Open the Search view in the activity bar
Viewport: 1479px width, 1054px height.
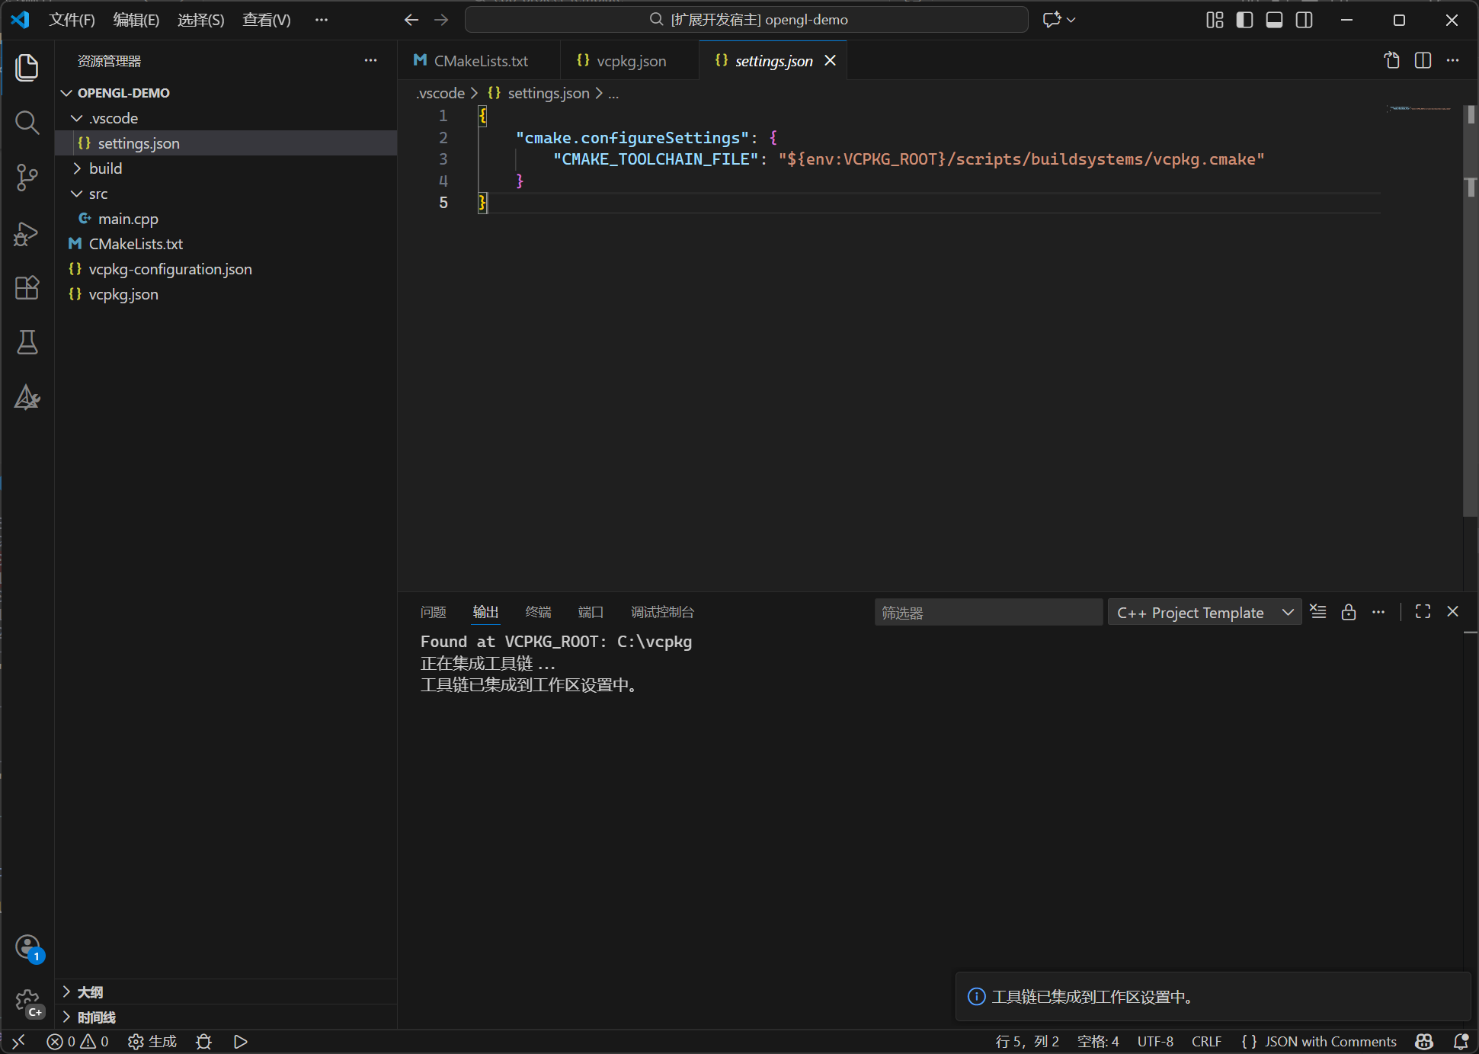tap(27, 122)
